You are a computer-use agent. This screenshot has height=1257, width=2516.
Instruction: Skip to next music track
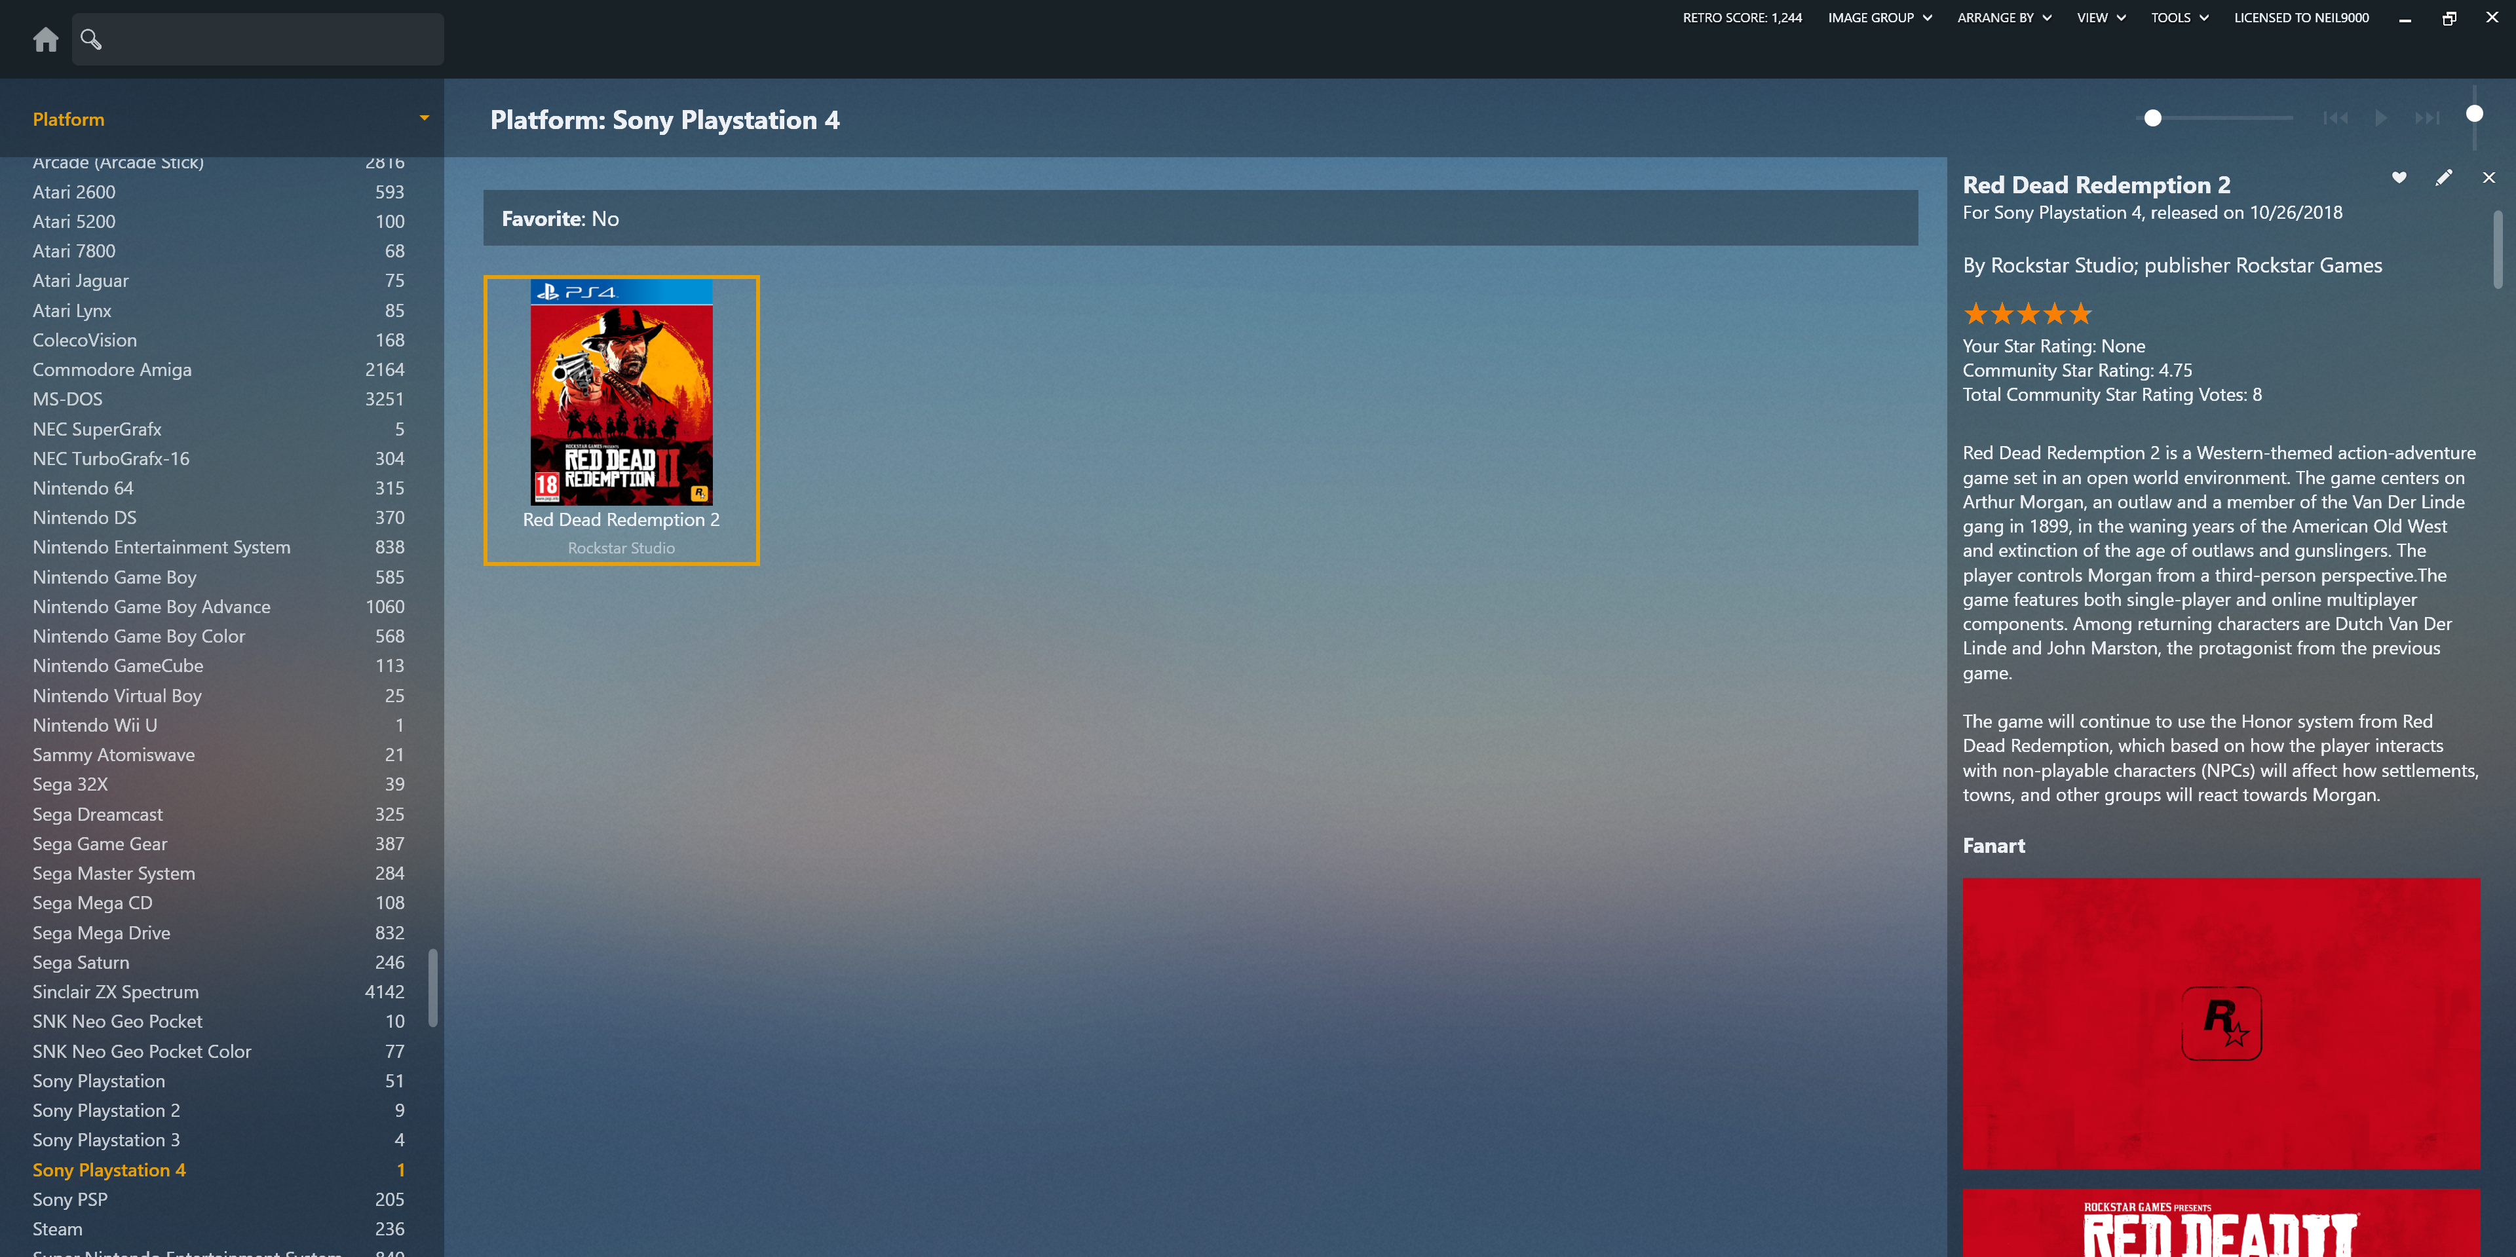coord(2427,118)
